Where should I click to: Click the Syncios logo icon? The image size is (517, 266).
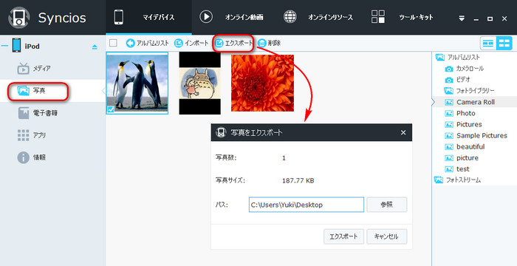tap(18, 17)
